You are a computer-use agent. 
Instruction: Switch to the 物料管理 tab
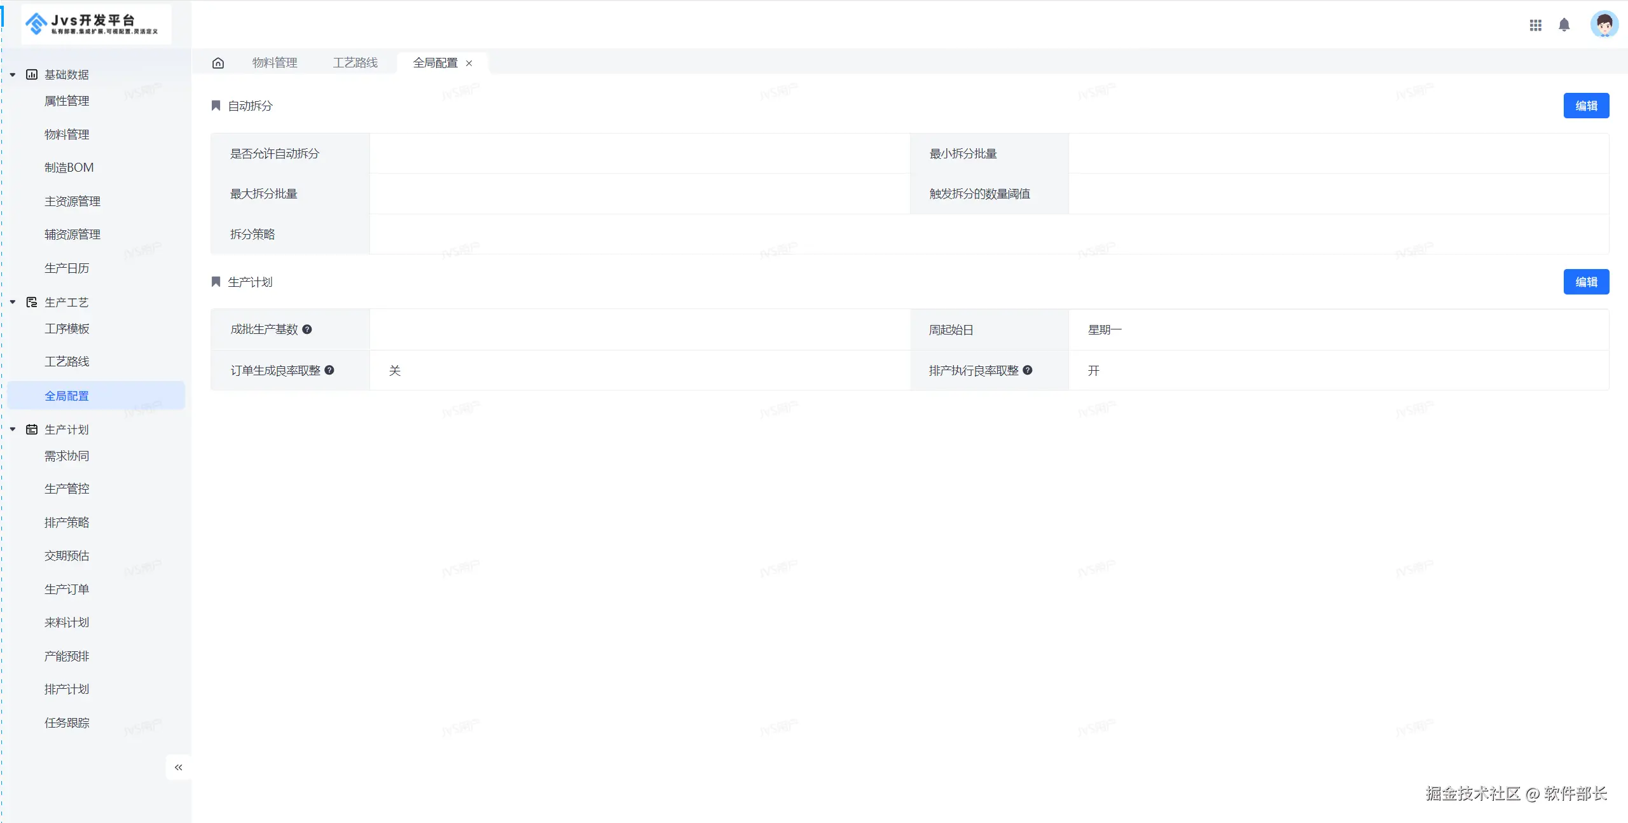click(x=275, y=63)
